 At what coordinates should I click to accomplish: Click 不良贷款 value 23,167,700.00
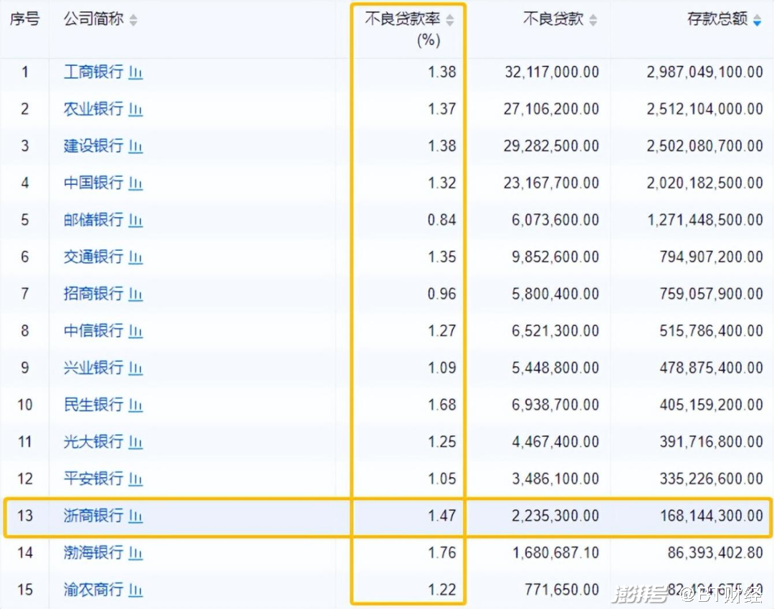tap(551, 183)
